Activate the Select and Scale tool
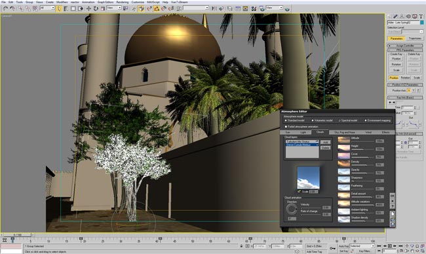The image size is (426, 254). [103, 8]
